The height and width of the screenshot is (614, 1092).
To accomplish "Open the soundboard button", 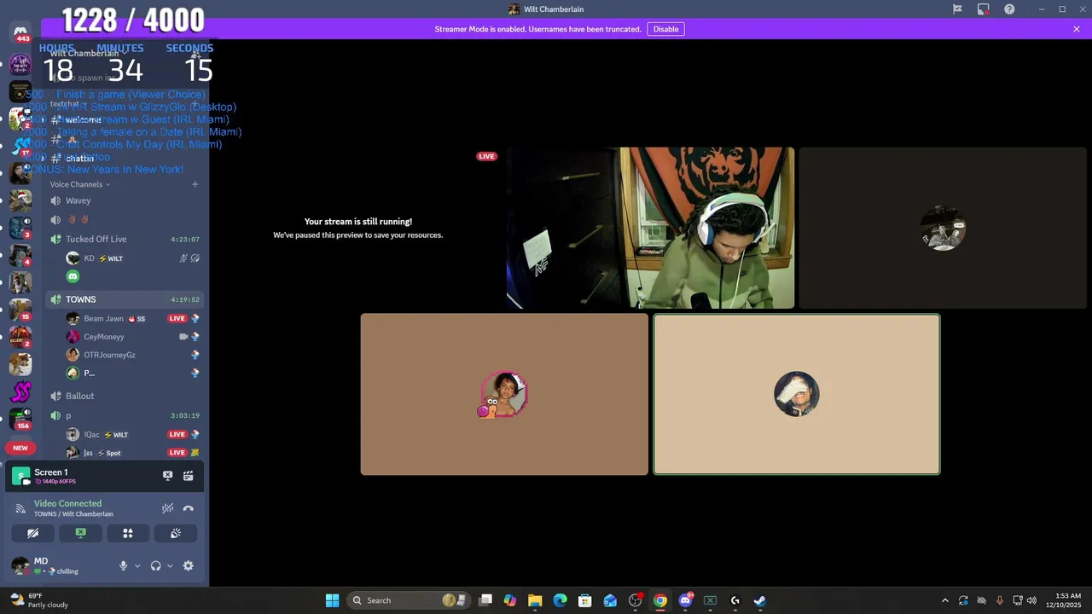I will coord(176,533).
